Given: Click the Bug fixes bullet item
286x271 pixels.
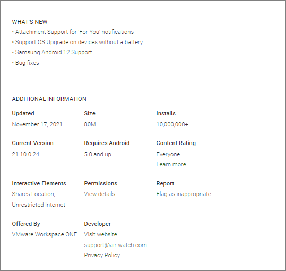Looking at the screenshot, I should coord(25,63).
